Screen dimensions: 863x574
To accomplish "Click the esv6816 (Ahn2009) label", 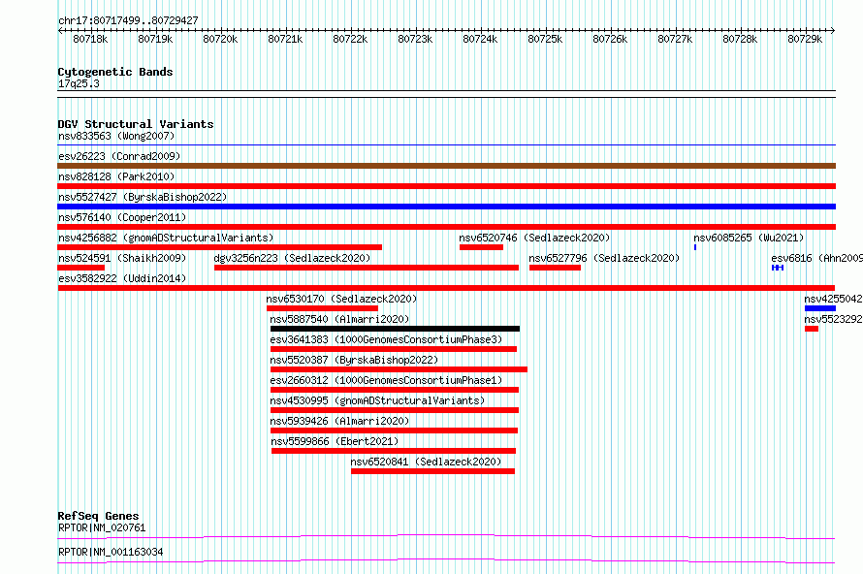I will (x=816, y=258).
